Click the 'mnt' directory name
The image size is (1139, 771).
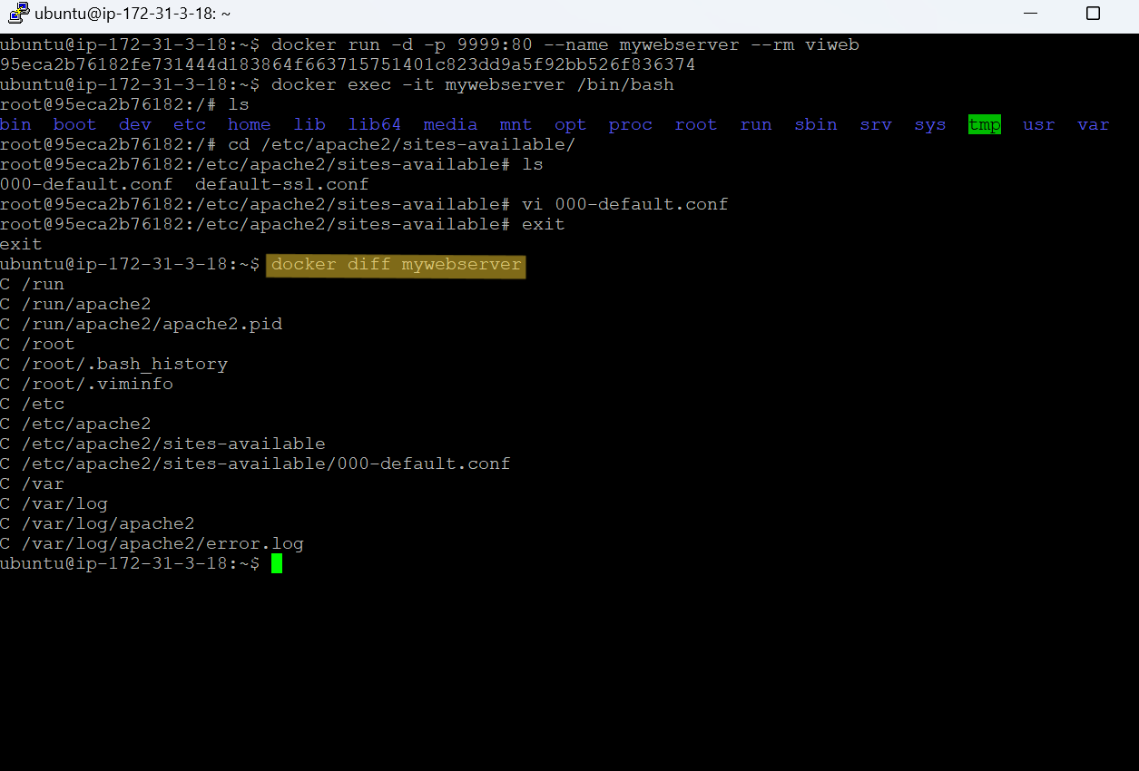(x=516, y=125)
